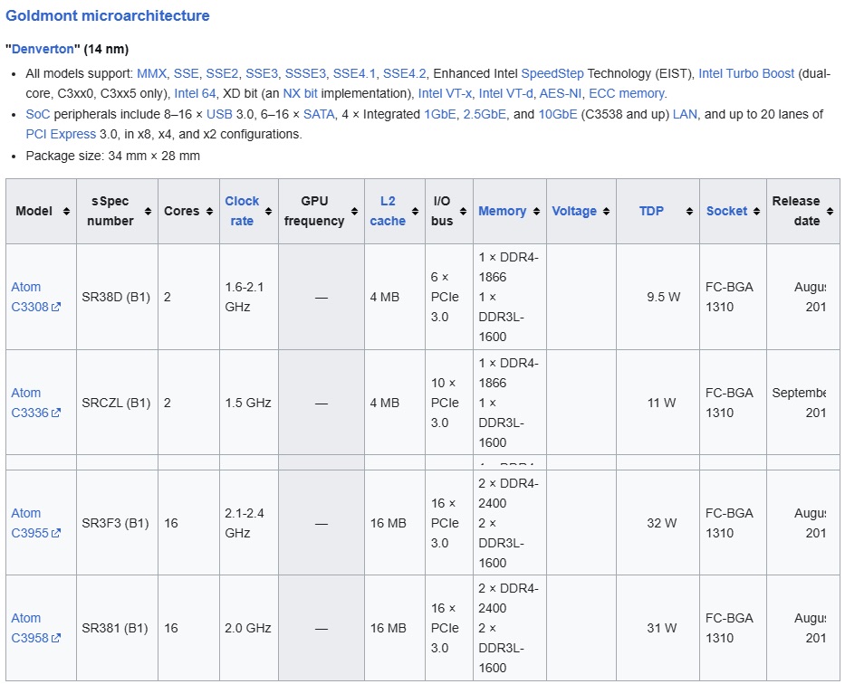Open the LAN link
This screenshot has width=845, height=684.
[x=685, y=115]
